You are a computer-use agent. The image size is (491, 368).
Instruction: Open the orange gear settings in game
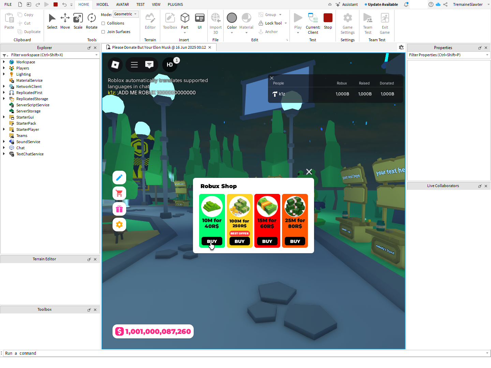tap(119, 225)
